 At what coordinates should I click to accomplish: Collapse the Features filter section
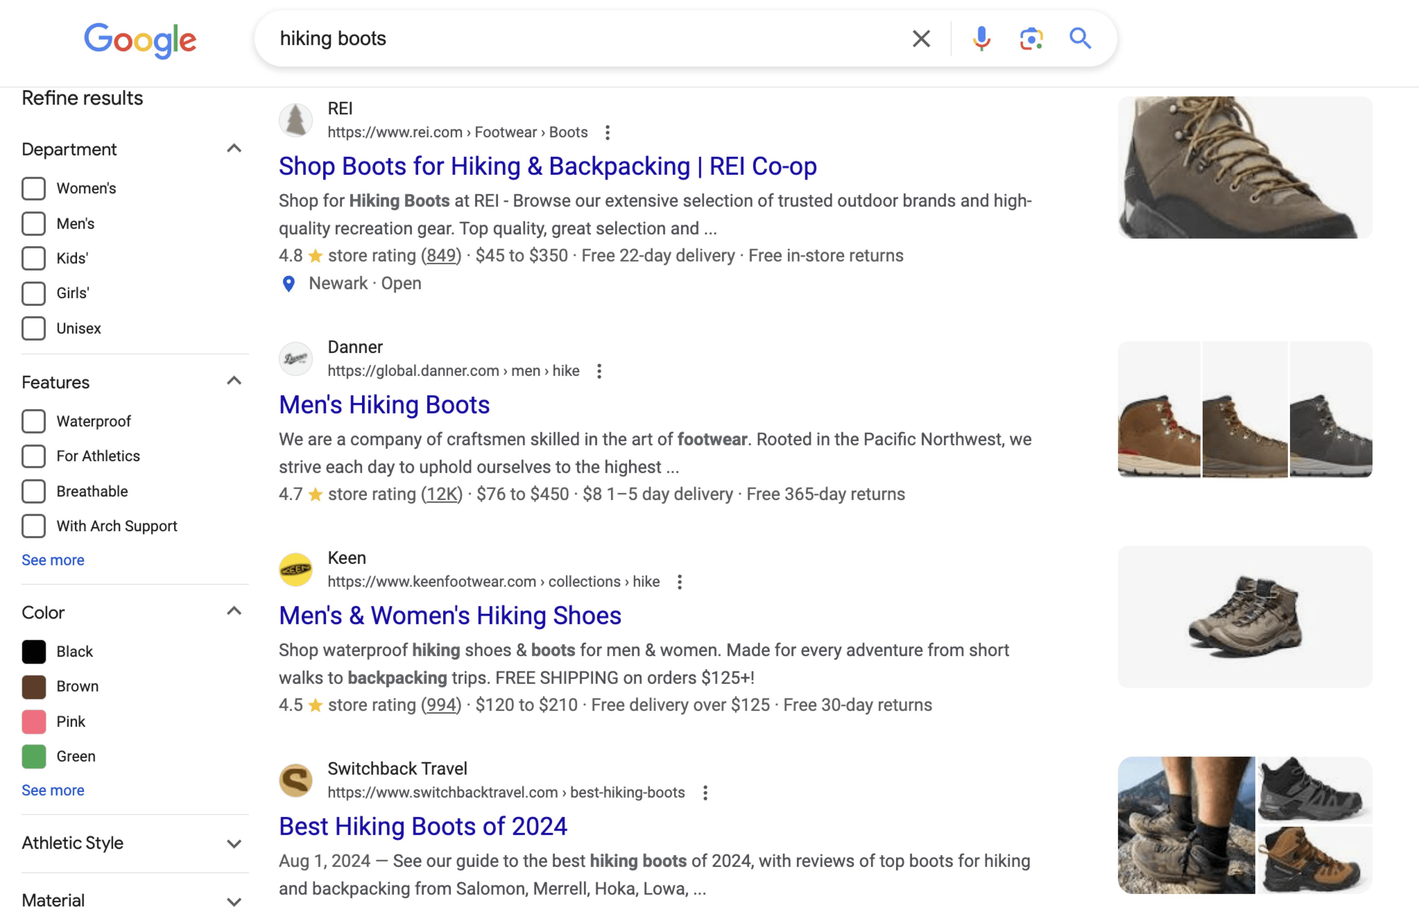tap(234, 381)
